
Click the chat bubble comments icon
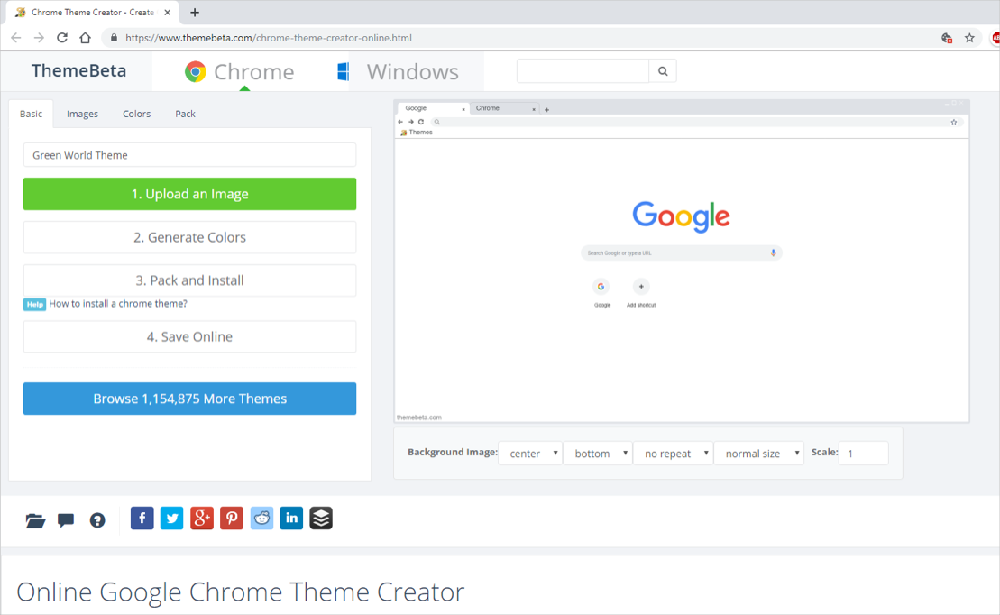66,520
